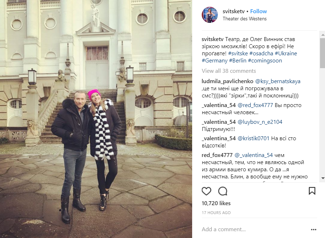Open the #svitske hashtag
The image size is (325, 238).
(238, 54)
